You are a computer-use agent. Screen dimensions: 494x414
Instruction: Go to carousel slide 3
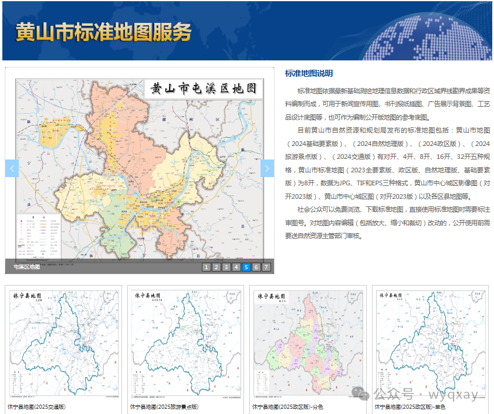pyautogui.click(x=226, y=267)
